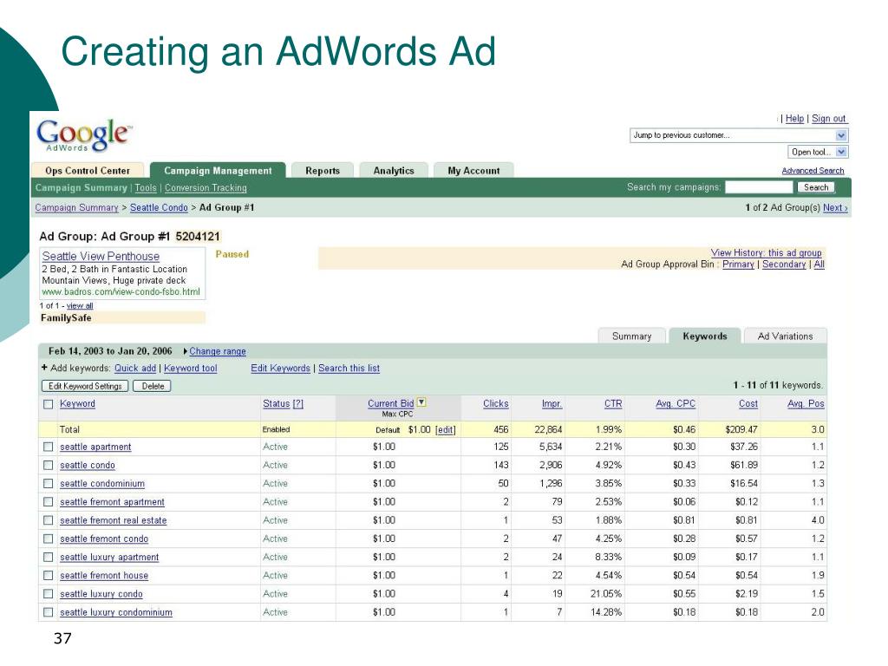Image resolution: width=888 pixels, height=666 pixels.
Task: Open the Keyword tool link
Action: 190,368
